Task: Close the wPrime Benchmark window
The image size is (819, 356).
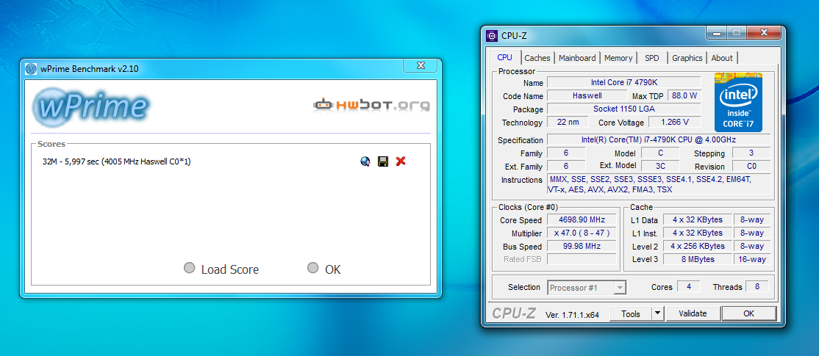Action: (x=421, y=65)
